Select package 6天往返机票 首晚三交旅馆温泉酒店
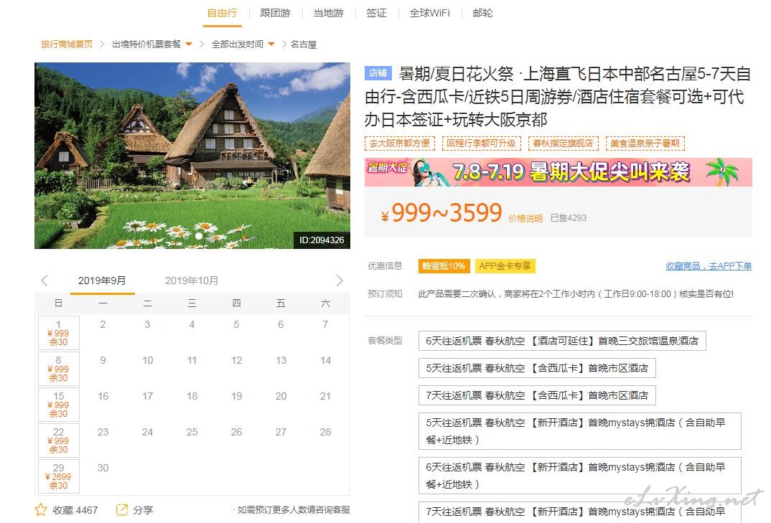771x523 pixels. 562,341
